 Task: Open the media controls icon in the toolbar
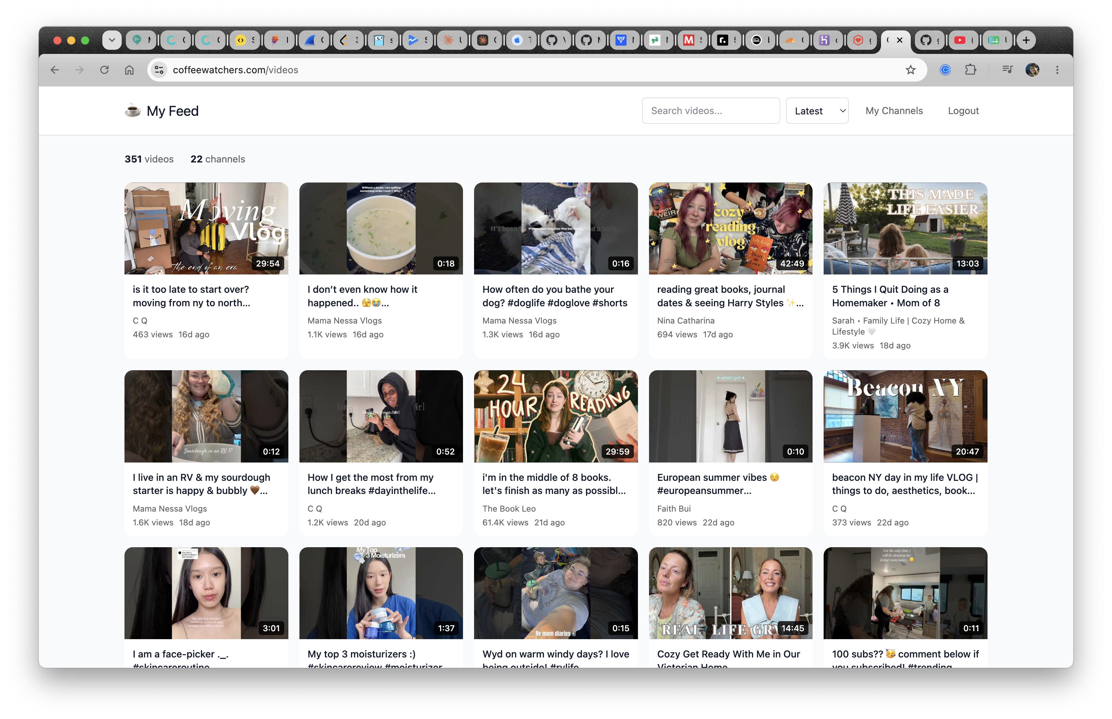coord(1007,70)
